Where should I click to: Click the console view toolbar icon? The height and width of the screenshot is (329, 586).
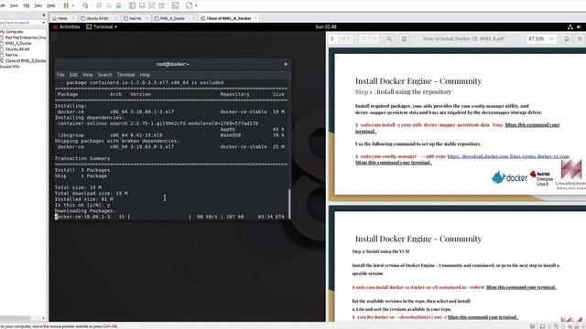coord(175,5)
